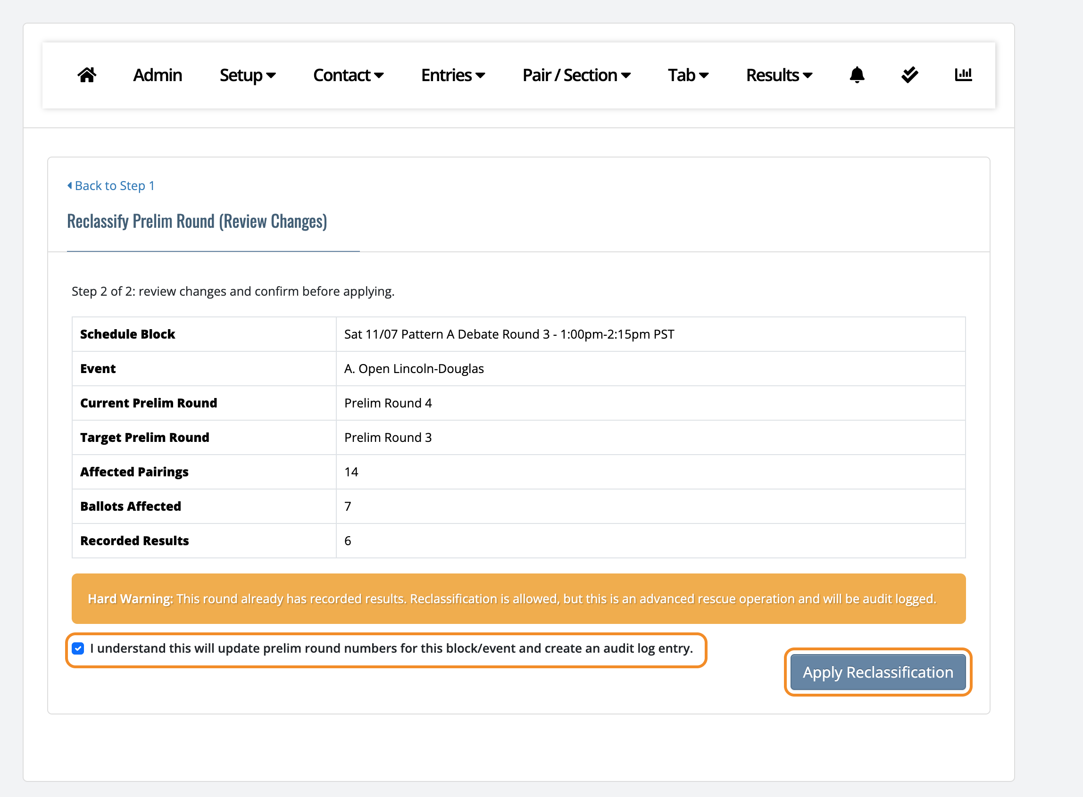The height and width of the screenshot is (797, 1083).
Task: Go to the home page icon
Action: 87,75
